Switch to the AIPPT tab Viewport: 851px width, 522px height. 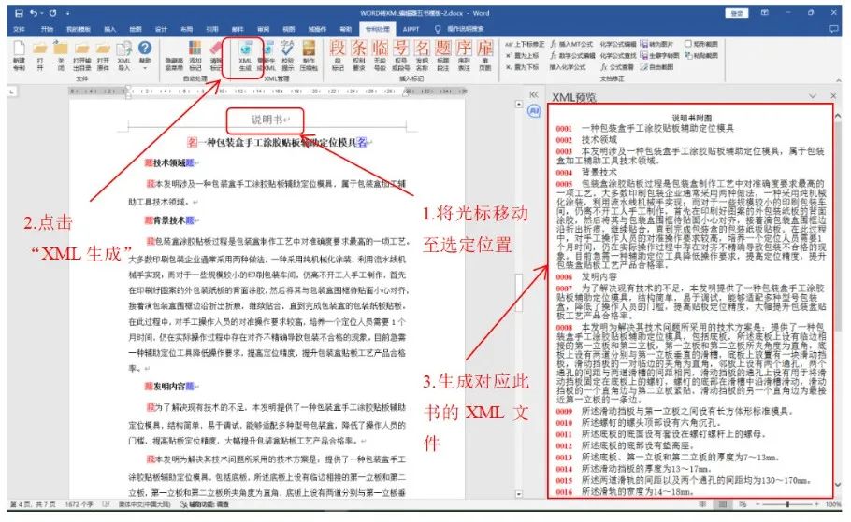pyautogui.click(x=411, y=29)
